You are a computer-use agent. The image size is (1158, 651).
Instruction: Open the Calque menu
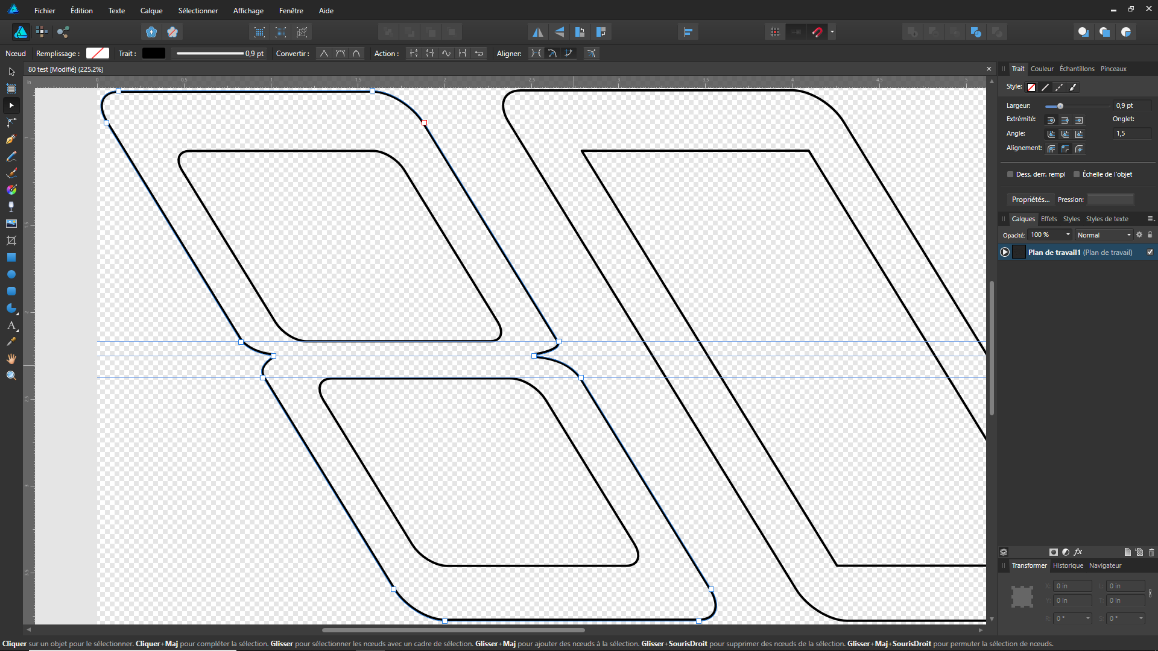click(151, 10)
